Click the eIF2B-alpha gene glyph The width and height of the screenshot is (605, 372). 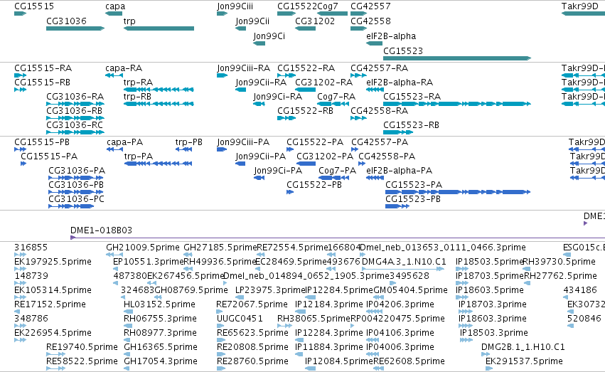tap(374, 43)
